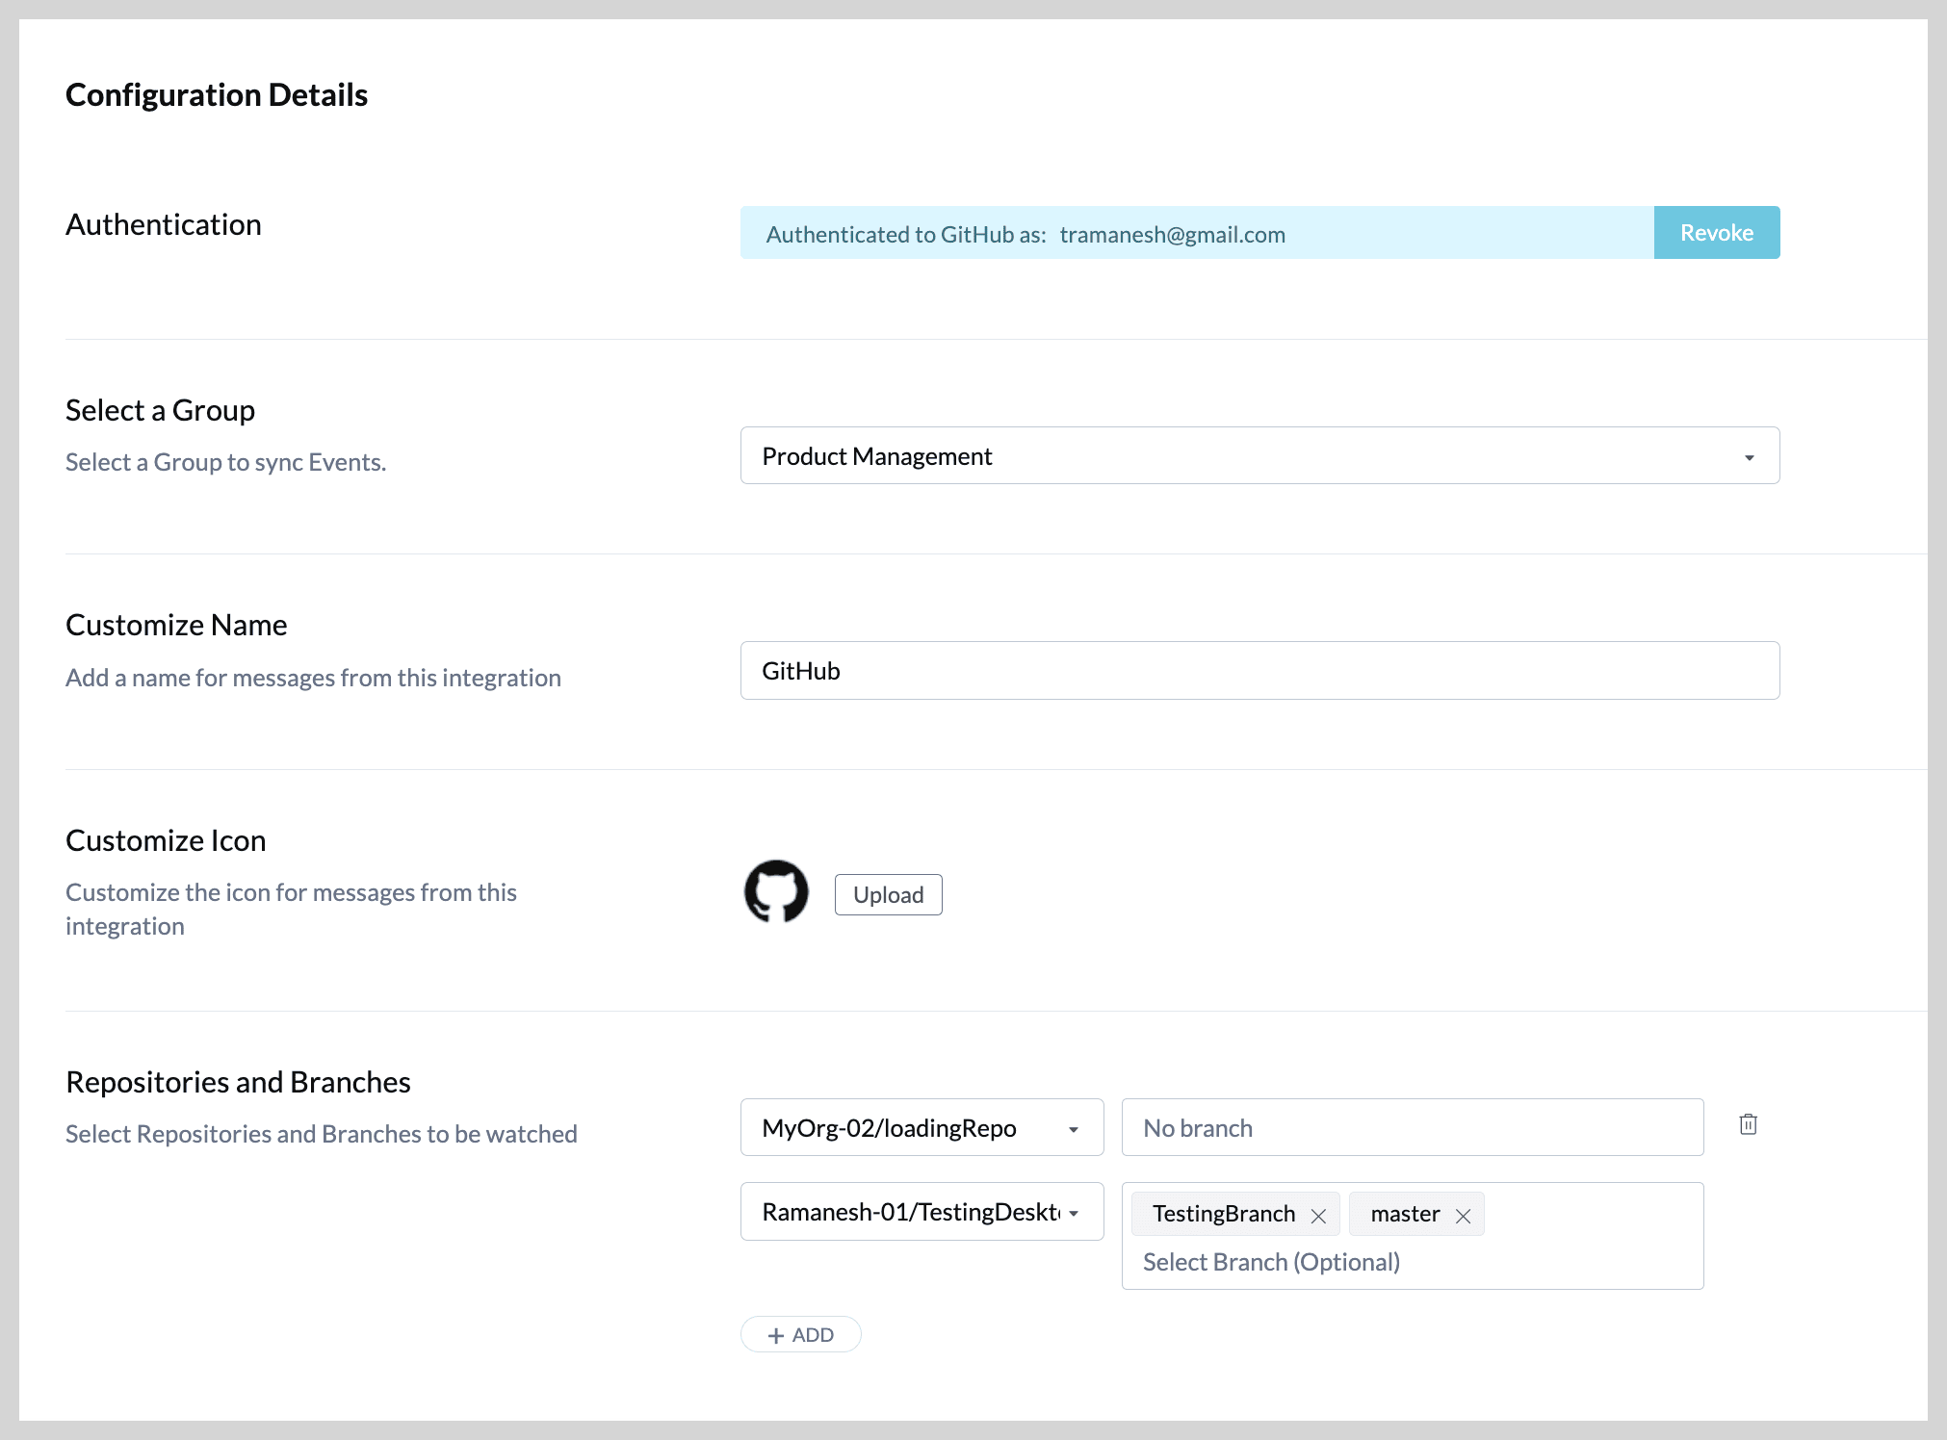Click the Customize Name text field
The height and width of the screenshot is (1440, 1947).
(x=1258, y=671)
